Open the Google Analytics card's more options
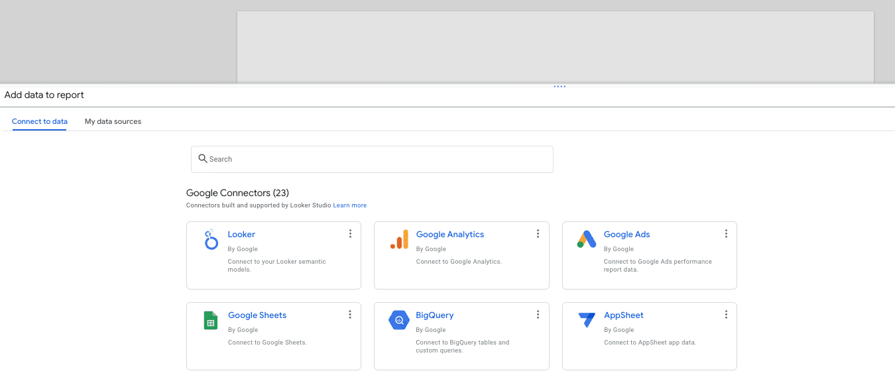Screen dimensions: 895x377 point(538,234)
